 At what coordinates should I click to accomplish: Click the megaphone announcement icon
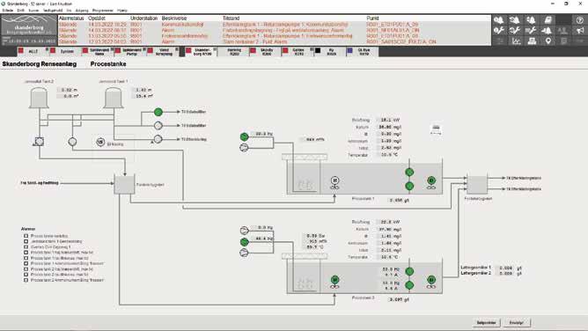[580, 30]
